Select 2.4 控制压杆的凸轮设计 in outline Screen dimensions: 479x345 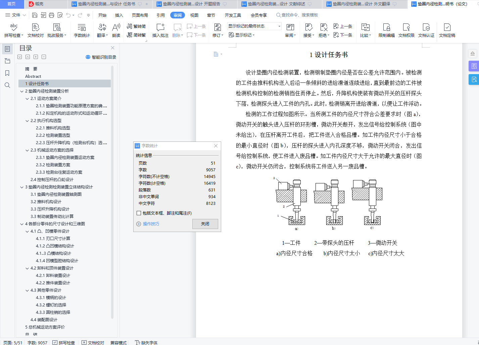(x=52, y=180)
